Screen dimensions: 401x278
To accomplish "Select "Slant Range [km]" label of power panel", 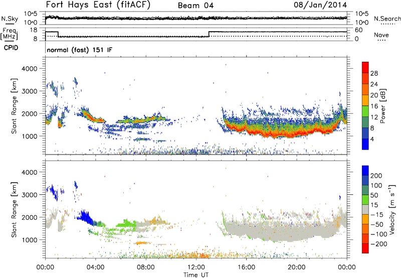I will click(x=14, y=106).
